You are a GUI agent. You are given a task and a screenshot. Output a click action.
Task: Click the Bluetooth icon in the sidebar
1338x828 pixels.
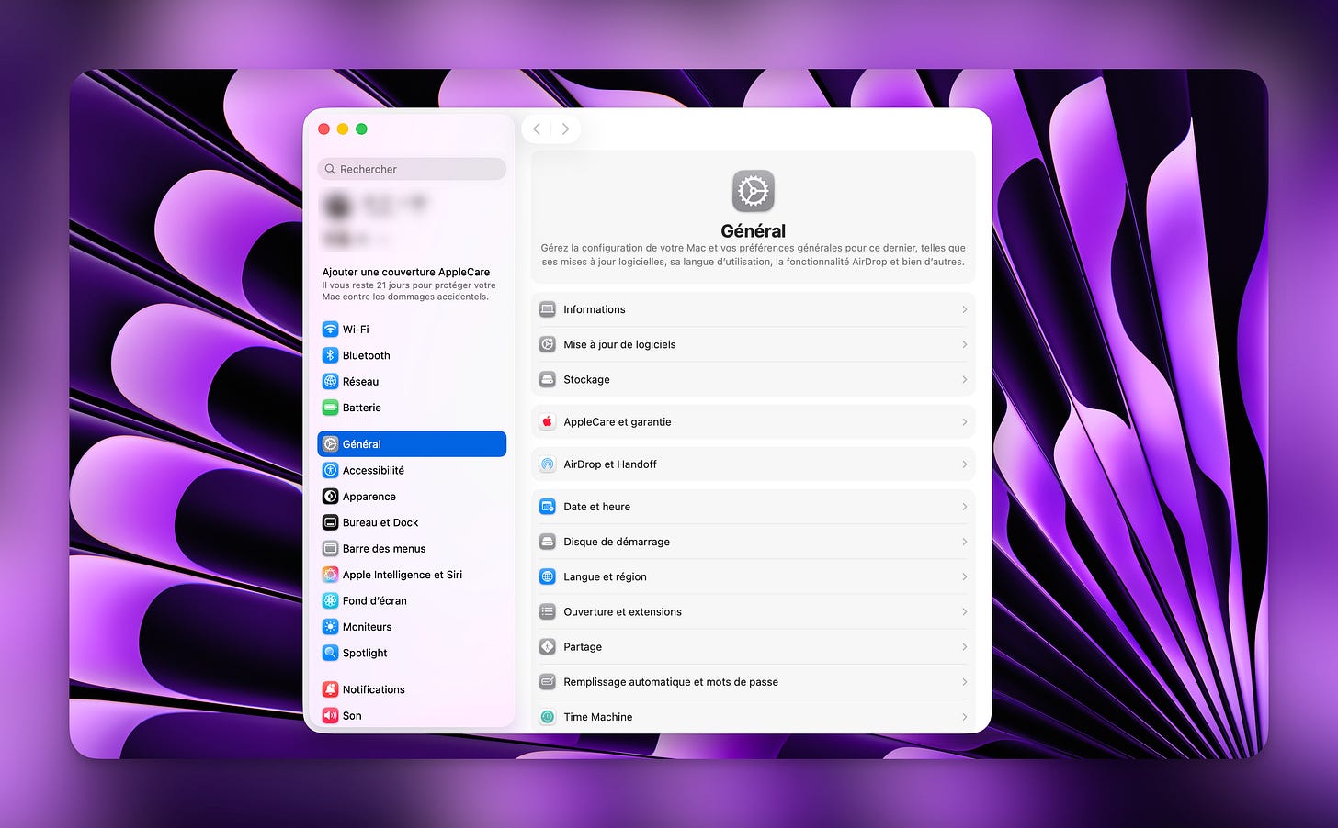[x=331, y=355]
